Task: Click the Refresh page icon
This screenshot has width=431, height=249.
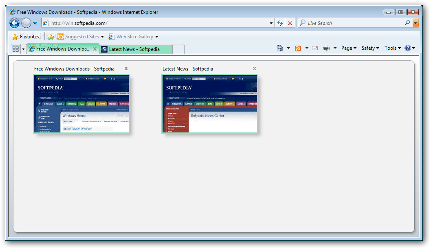Action: pyautogui.click(x=280, y=23)
